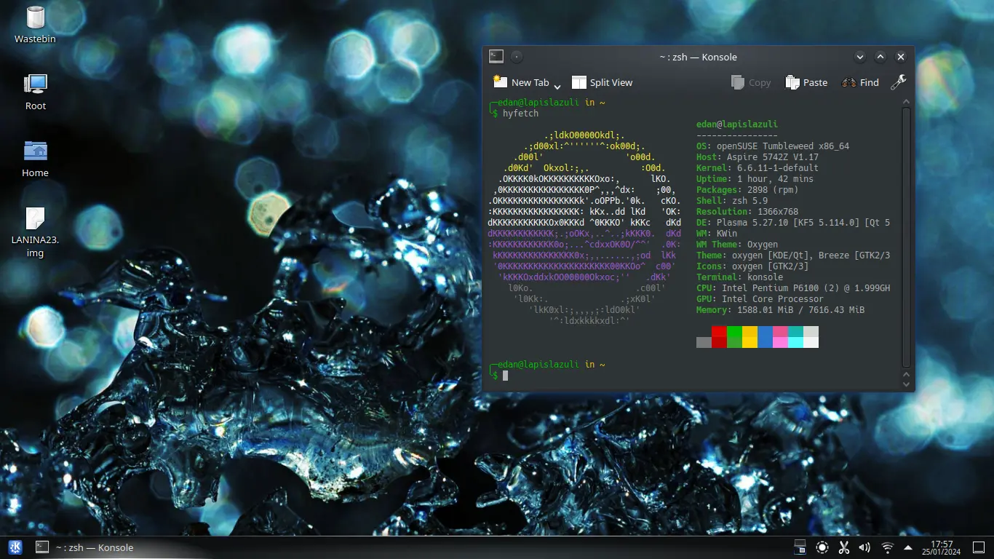Open Konsole settings wrench icon
Image resolution: width=994 pixels, height=559 pixels.
[898, 82]
